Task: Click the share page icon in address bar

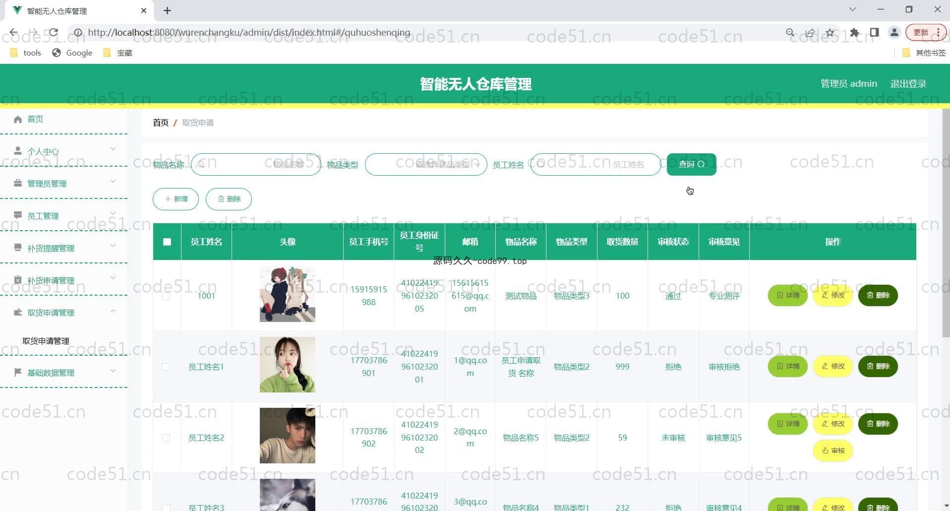Action: pyautogui.click(x=810, y=33)
